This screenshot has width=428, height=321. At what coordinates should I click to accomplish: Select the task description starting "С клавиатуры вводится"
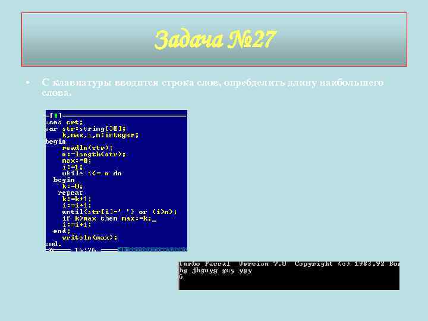[212, 87]
